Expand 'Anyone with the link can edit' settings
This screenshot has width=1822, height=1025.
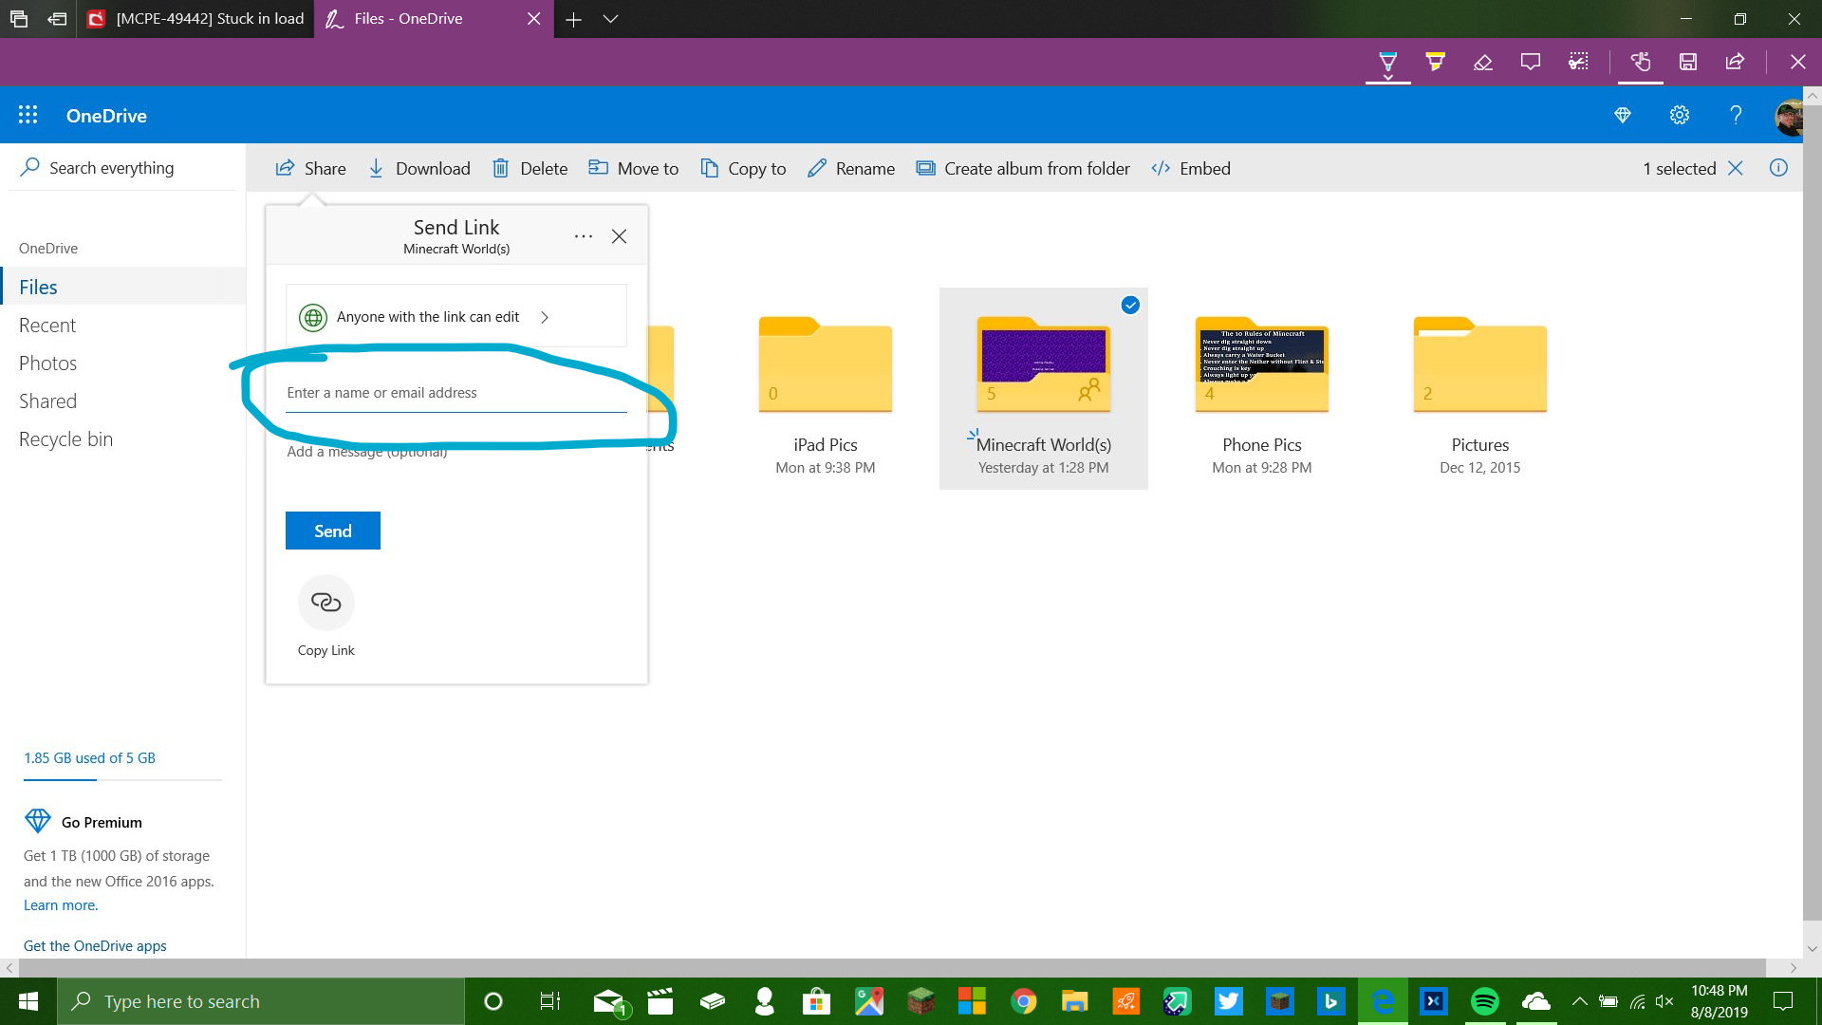[455, 317]
